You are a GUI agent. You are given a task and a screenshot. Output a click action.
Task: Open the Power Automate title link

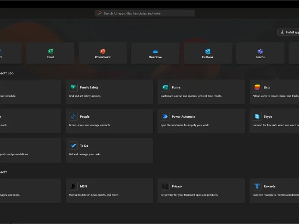click(x=184, y=116)
